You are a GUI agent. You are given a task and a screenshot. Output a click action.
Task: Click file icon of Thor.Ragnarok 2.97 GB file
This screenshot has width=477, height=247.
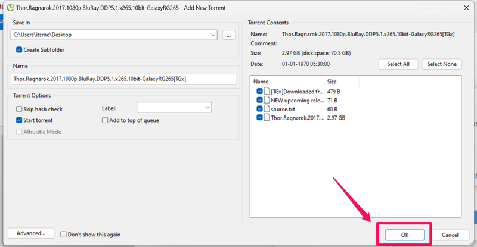point(267,118)
